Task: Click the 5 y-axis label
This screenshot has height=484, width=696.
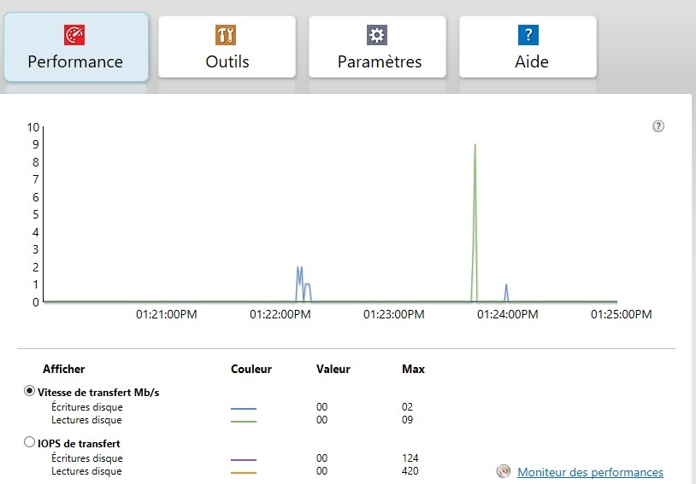Action: (x=36, y=215)
